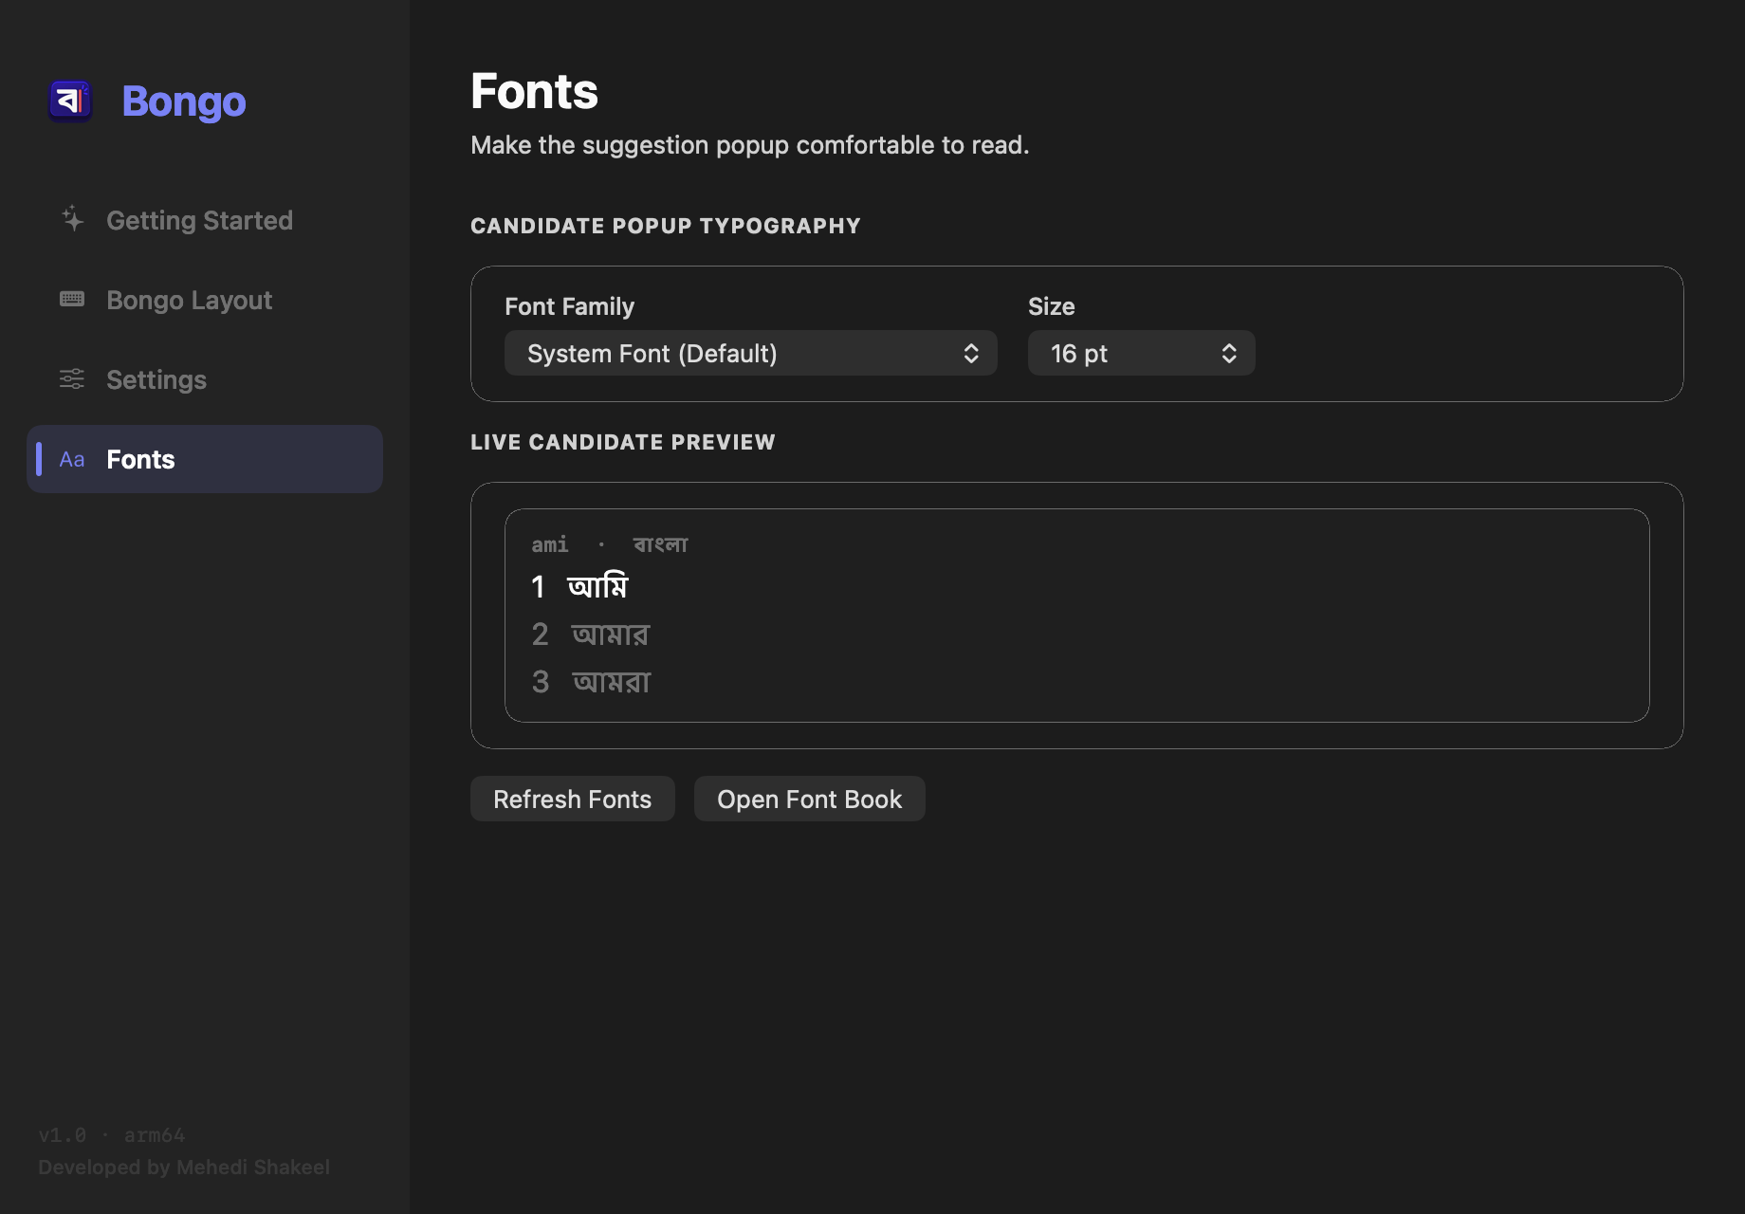Viewport: 1745px width, 1214px height.
Task: Click the Bongo app logo icon
Action: coord(70,101)
